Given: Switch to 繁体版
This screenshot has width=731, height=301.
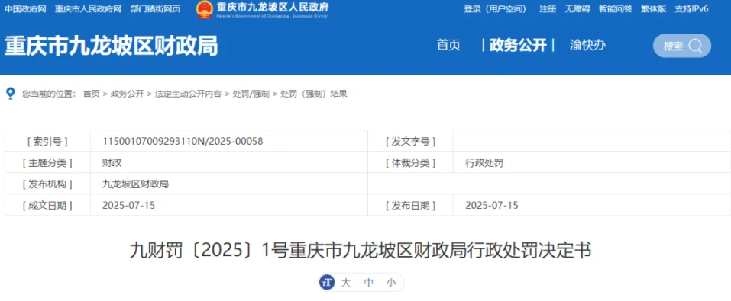Looking at the screenshot, I should coord(654,9).
